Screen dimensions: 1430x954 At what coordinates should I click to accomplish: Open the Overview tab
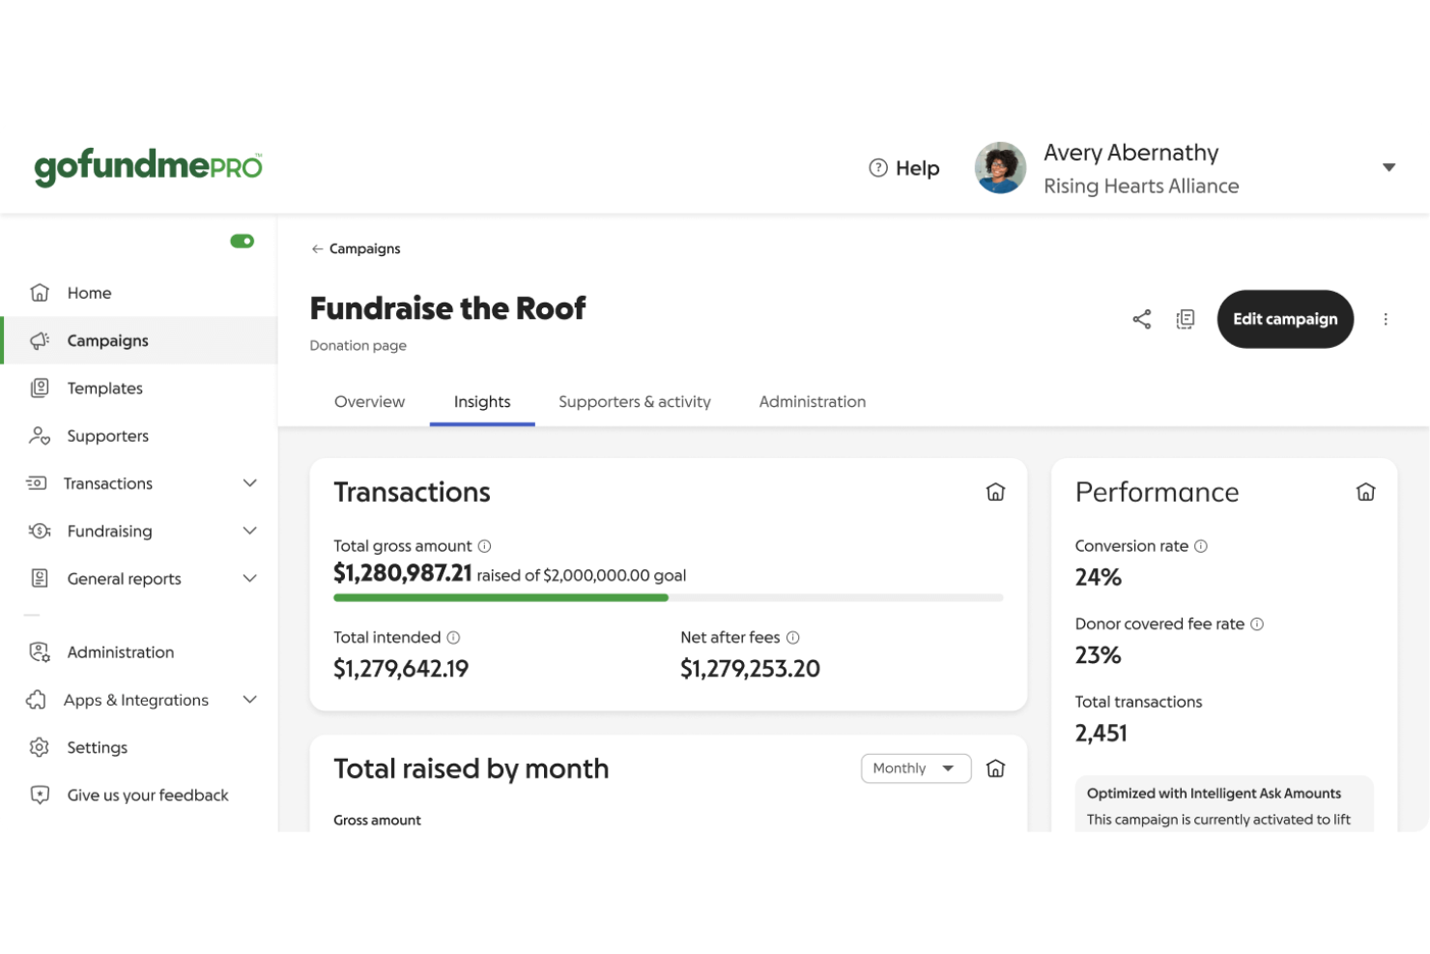369,401
